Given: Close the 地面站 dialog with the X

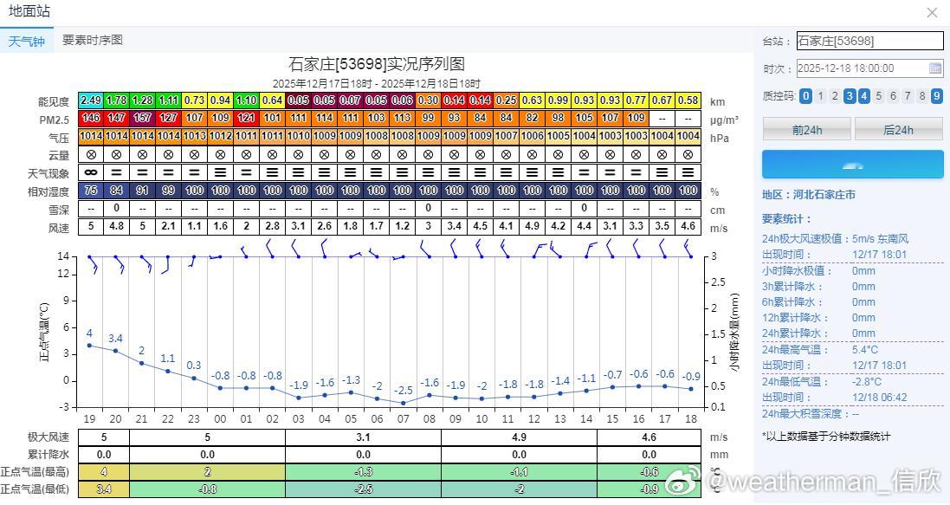Looking at the screenshot, I should (x=932, y=13).
